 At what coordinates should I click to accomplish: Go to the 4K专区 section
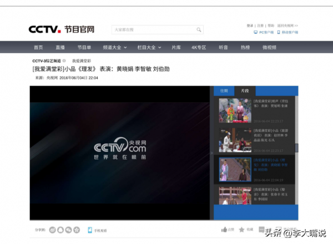199,48
